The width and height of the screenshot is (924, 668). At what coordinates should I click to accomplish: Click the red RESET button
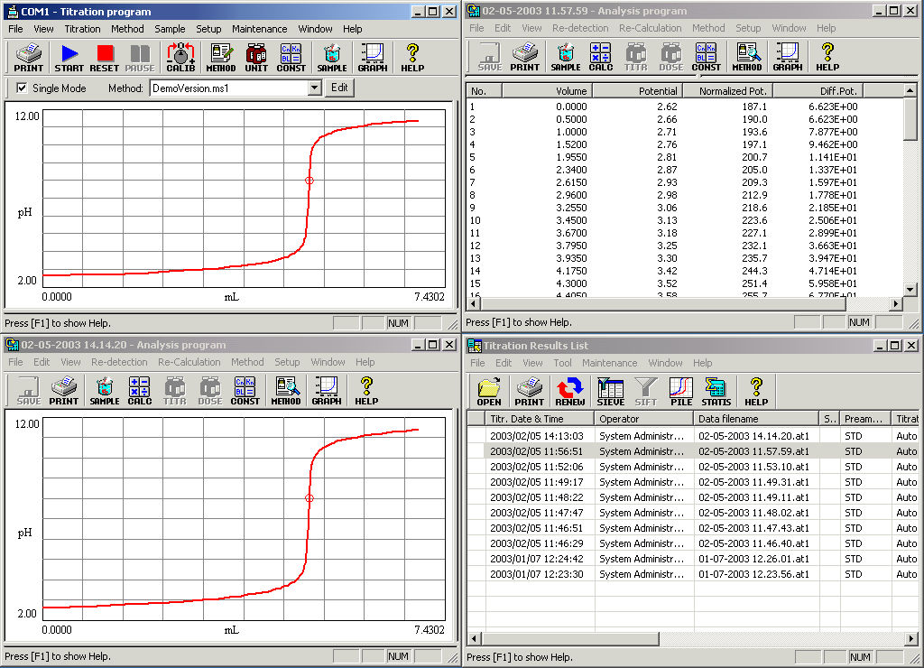tap(105, 58)
